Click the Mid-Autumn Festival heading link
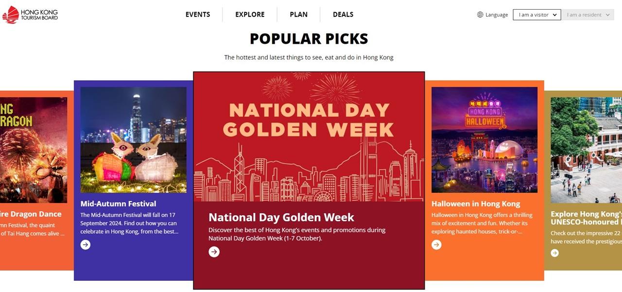The image size is (622, 292). coord(118,204)
